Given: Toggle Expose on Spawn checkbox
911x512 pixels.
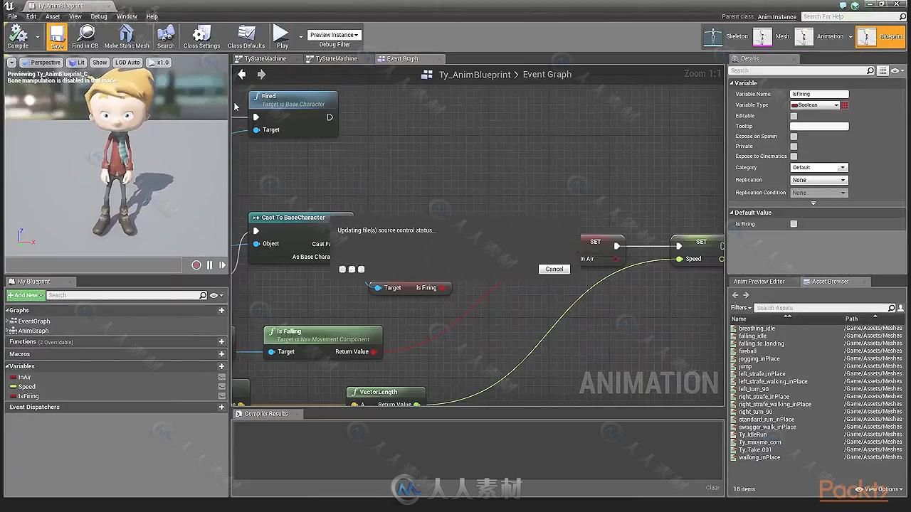Looking at the screenshot, I should click(794, 137).
